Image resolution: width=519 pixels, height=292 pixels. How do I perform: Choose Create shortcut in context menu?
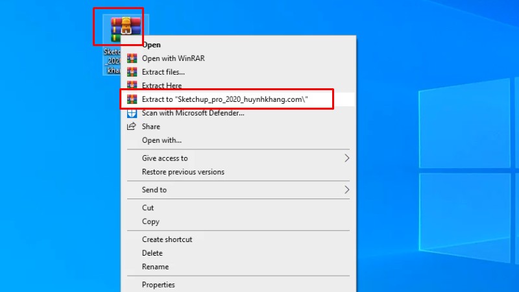click(x=167, y=239)
